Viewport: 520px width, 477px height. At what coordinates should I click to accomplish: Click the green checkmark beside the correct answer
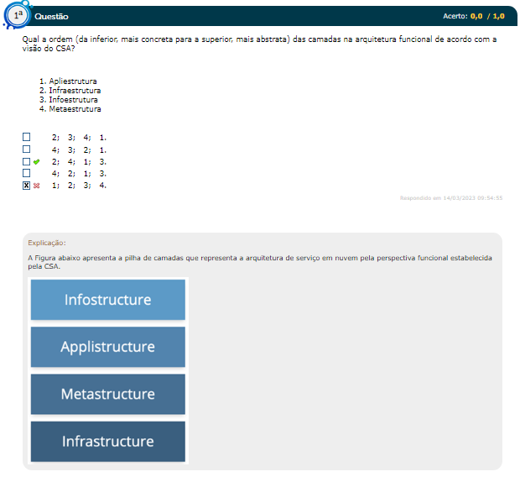click(36, 161)
